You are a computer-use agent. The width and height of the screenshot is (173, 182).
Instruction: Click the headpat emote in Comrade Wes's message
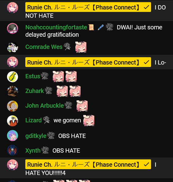81,47
